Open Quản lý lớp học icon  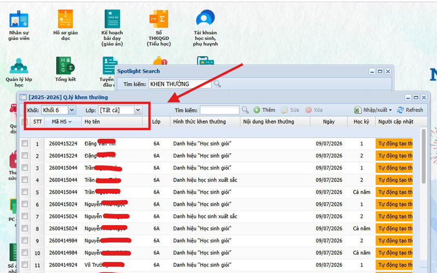tap(19, 72)
